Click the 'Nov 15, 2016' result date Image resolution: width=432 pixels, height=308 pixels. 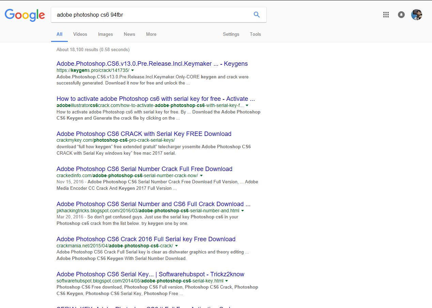71,182
